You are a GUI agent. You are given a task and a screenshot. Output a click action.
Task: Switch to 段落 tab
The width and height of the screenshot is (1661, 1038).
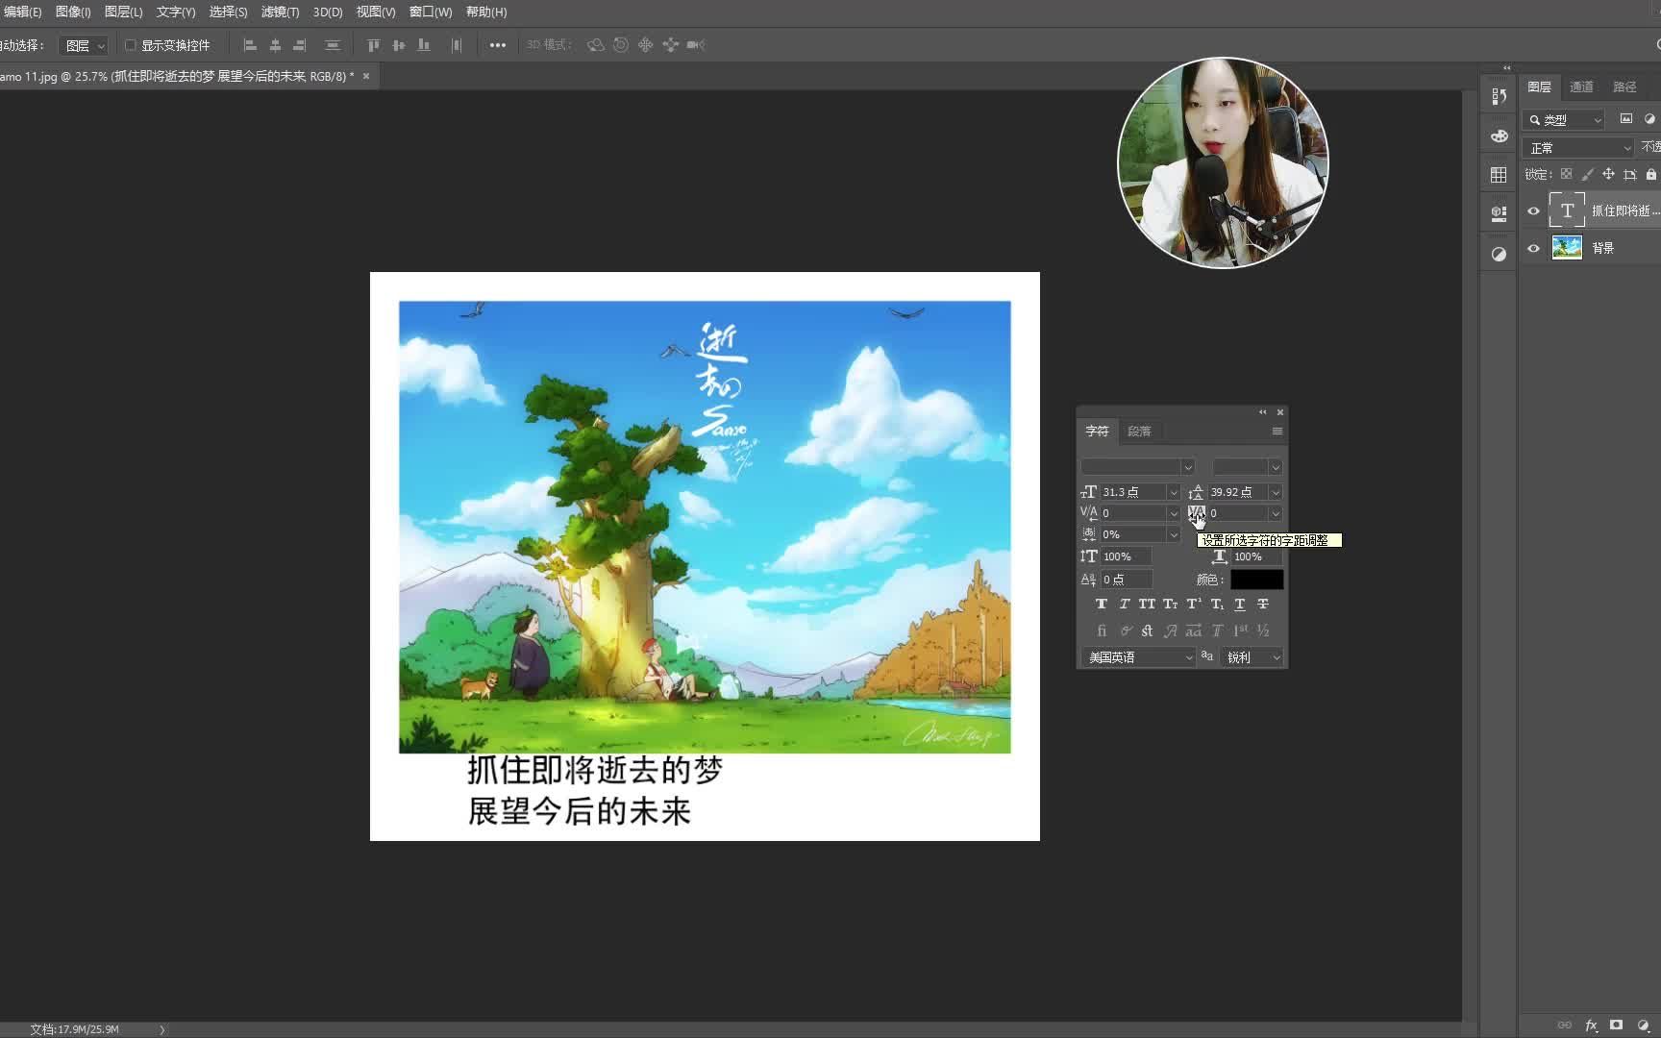coord(1139,432)
